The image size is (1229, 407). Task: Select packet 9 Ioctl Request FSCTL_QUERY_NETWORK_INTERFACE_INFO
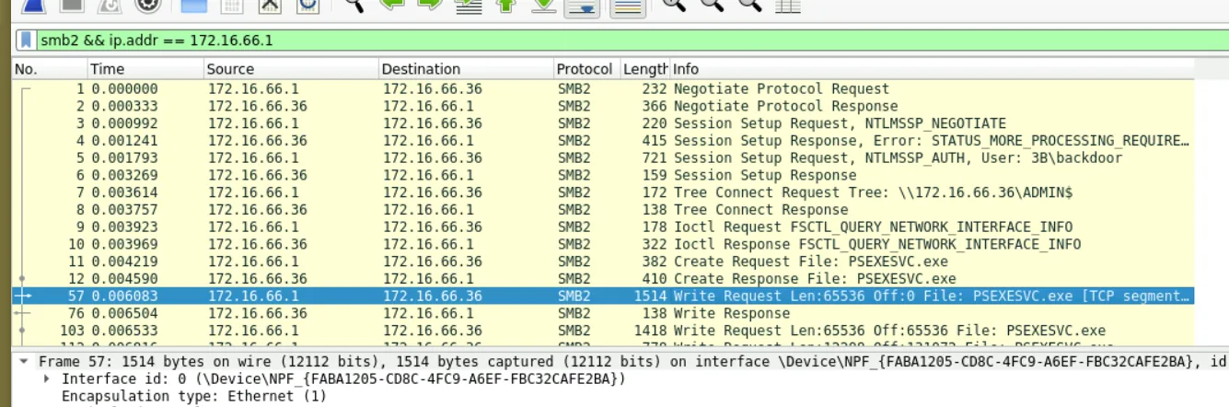point(603,227)
